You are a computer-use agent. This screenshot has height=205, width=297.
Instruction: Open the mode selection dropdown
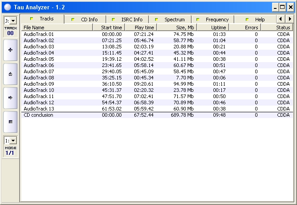click(x=10, y=141)
